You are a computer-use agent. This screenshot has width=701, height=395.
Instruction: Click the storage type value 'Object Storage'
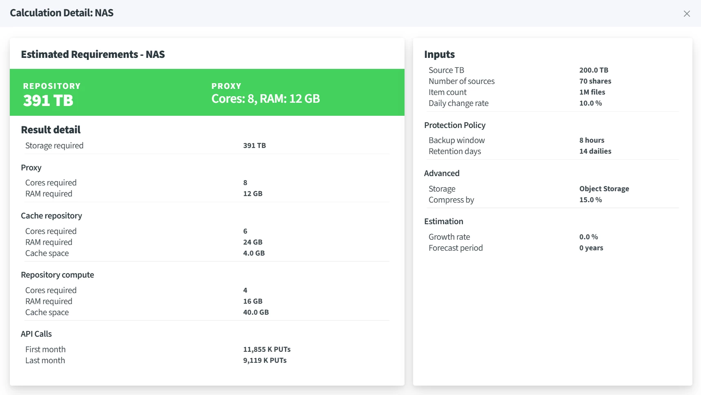tap(604, 189)
